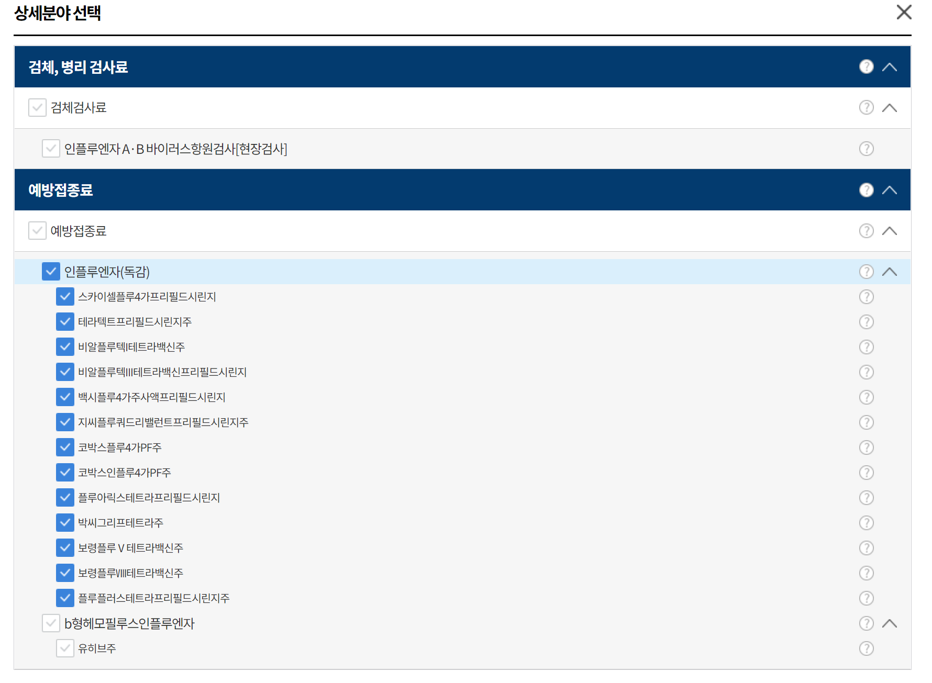Select the 예방접종료 blue header title
Screen dimensions: 932x683
coord(61,190)
